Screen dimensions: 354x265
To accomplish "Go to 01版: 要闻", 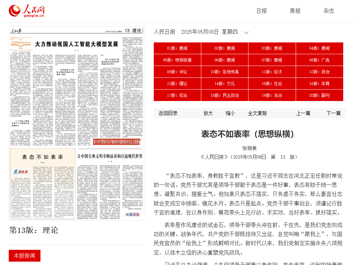I will pos(177,48).
